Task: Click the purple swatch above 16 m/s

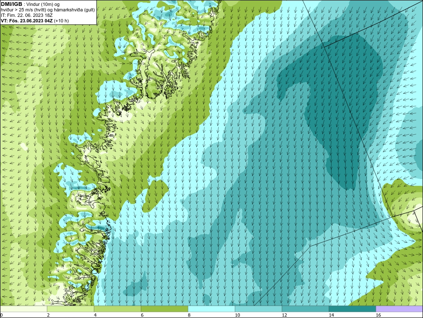Action: tap(399, 309)
